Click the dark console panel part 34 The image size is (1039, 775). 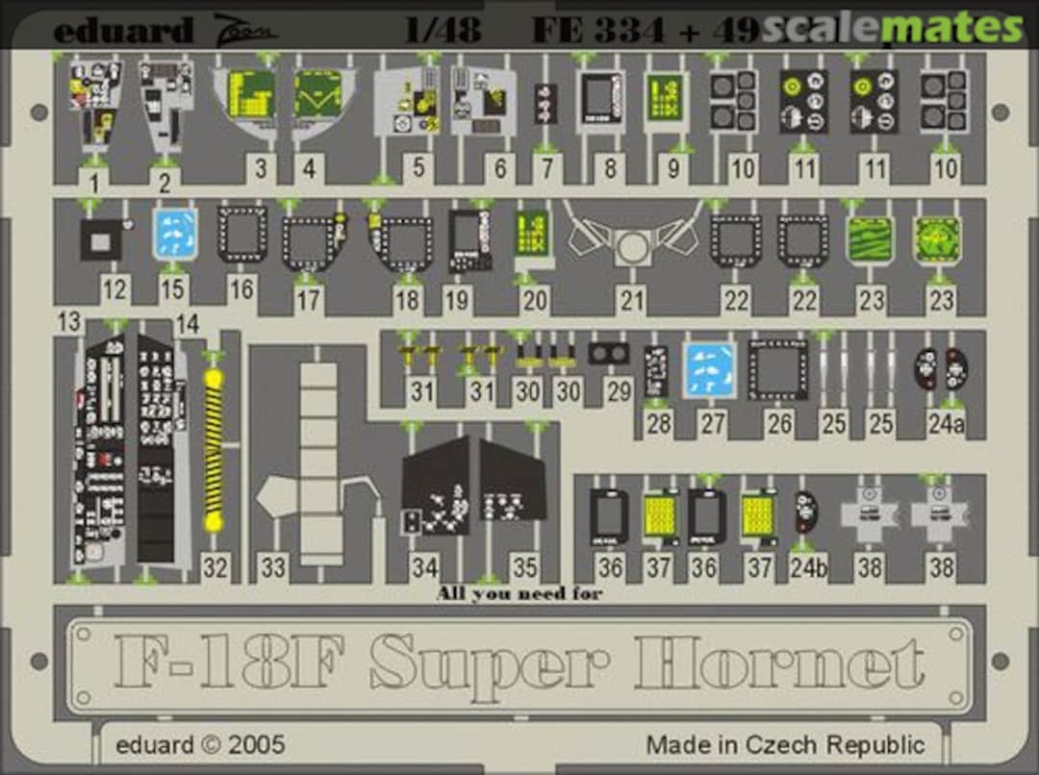pos(435,488)
